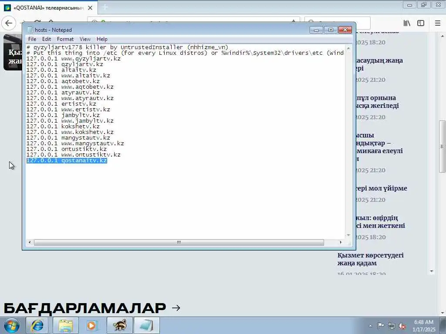
Task: Open the Notepad Edit menu
Action: (46, 39)
